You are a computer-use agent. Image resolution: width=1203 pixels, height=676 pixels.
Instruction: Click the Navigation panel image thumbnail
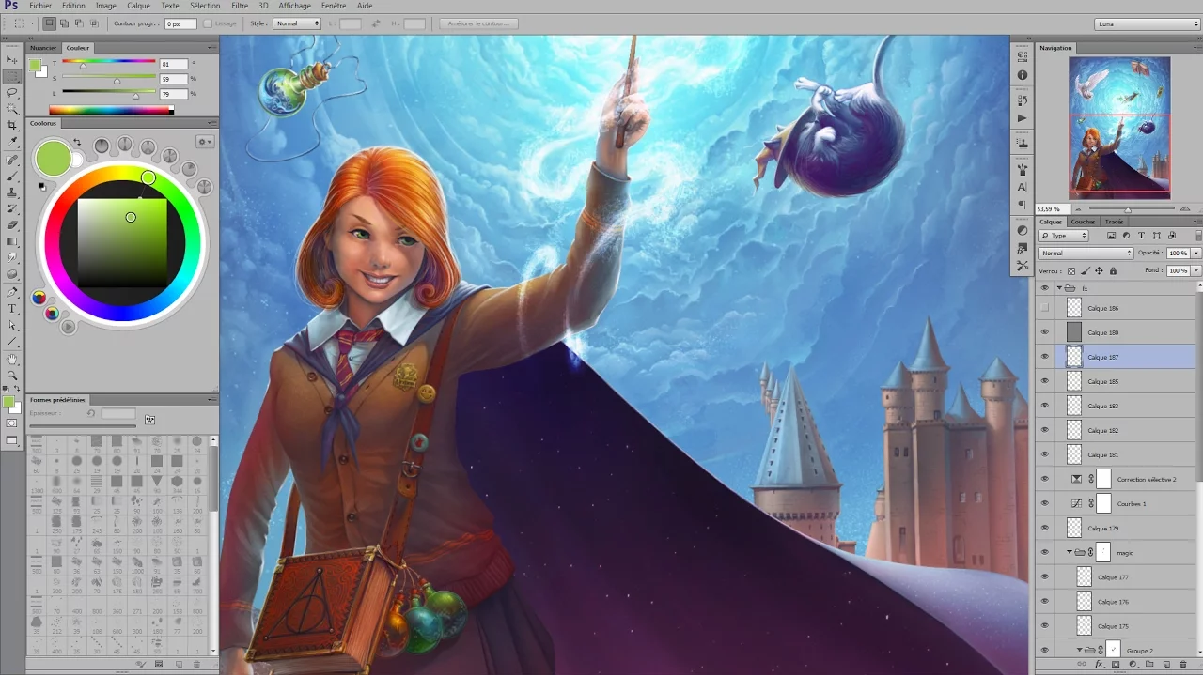pyautogui.click(x=1119, y=128)
